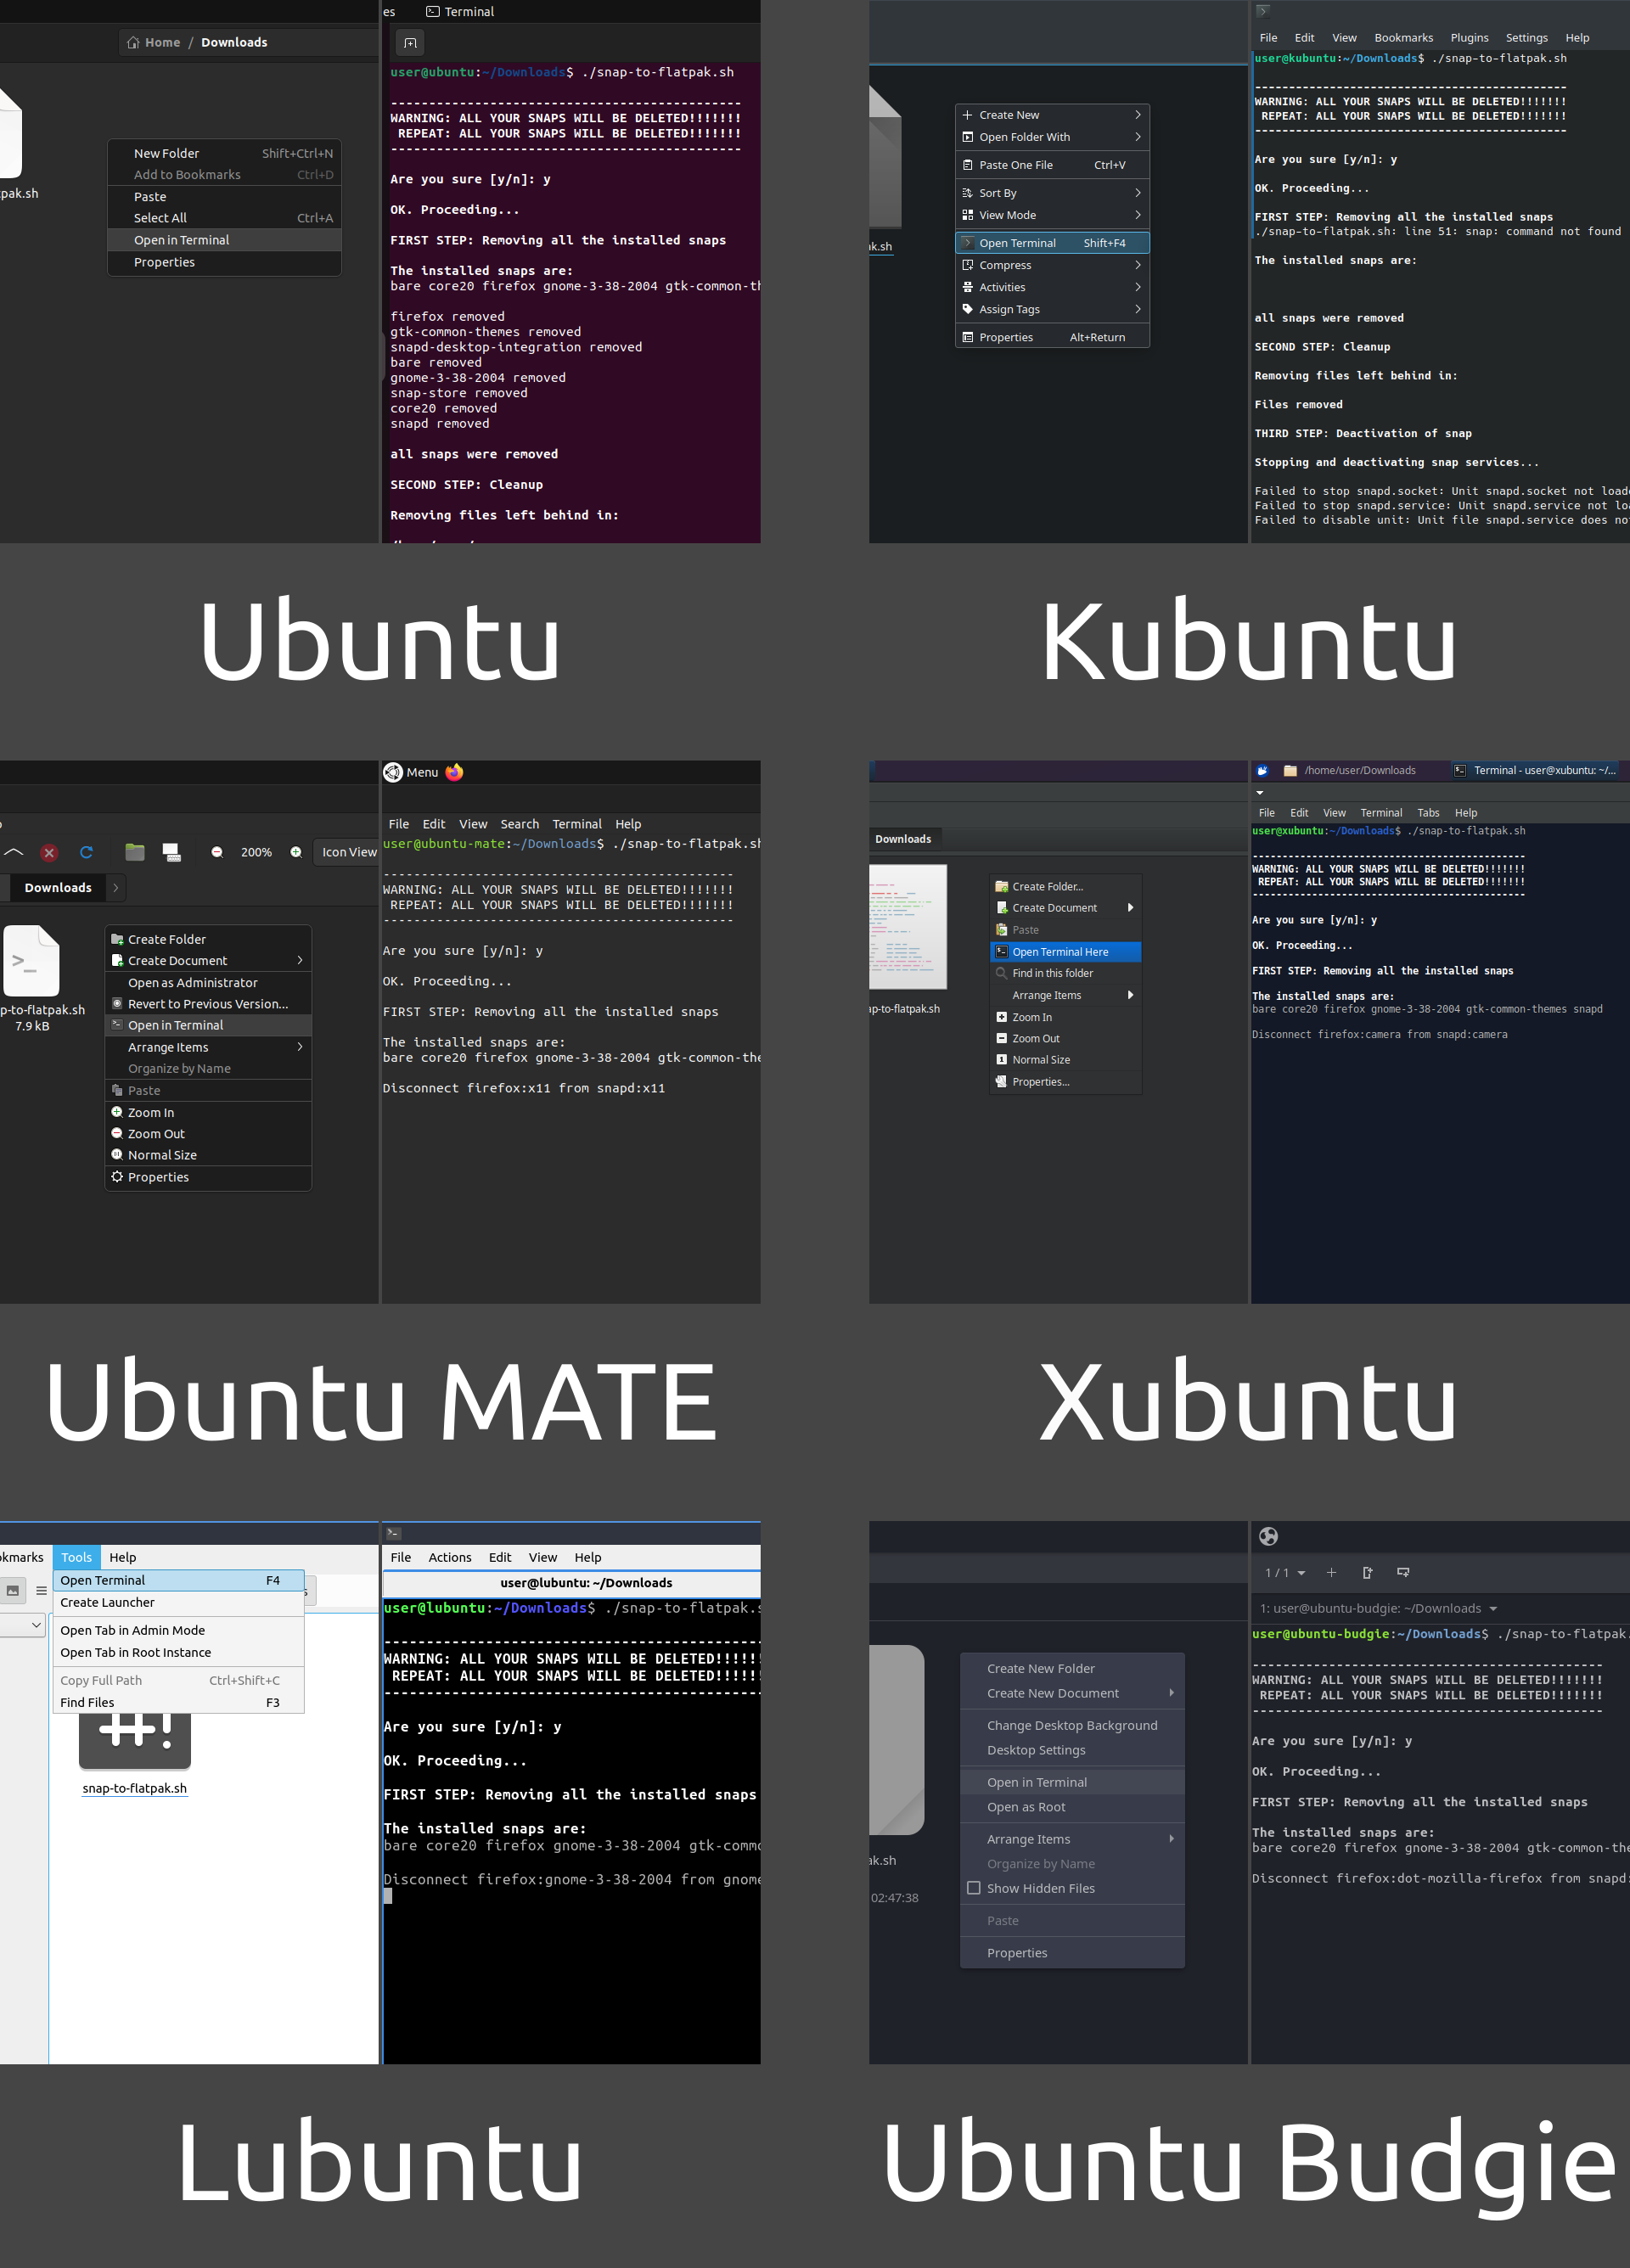
Task: Click the 200% zoom level in MATE toolbar
Action: [x=256, y=852]
